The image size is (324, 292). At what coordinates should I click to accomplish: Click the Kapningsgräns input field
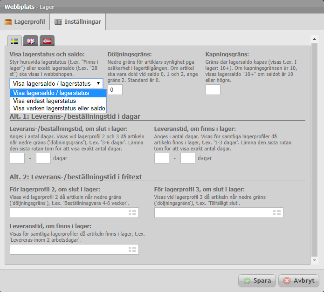(x=213, y=90)
